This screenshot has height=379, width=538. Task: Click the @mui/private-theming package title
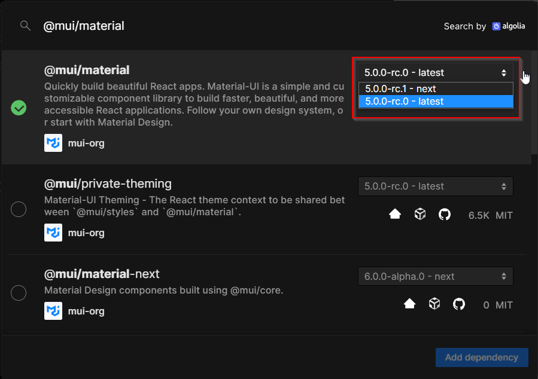108,184
